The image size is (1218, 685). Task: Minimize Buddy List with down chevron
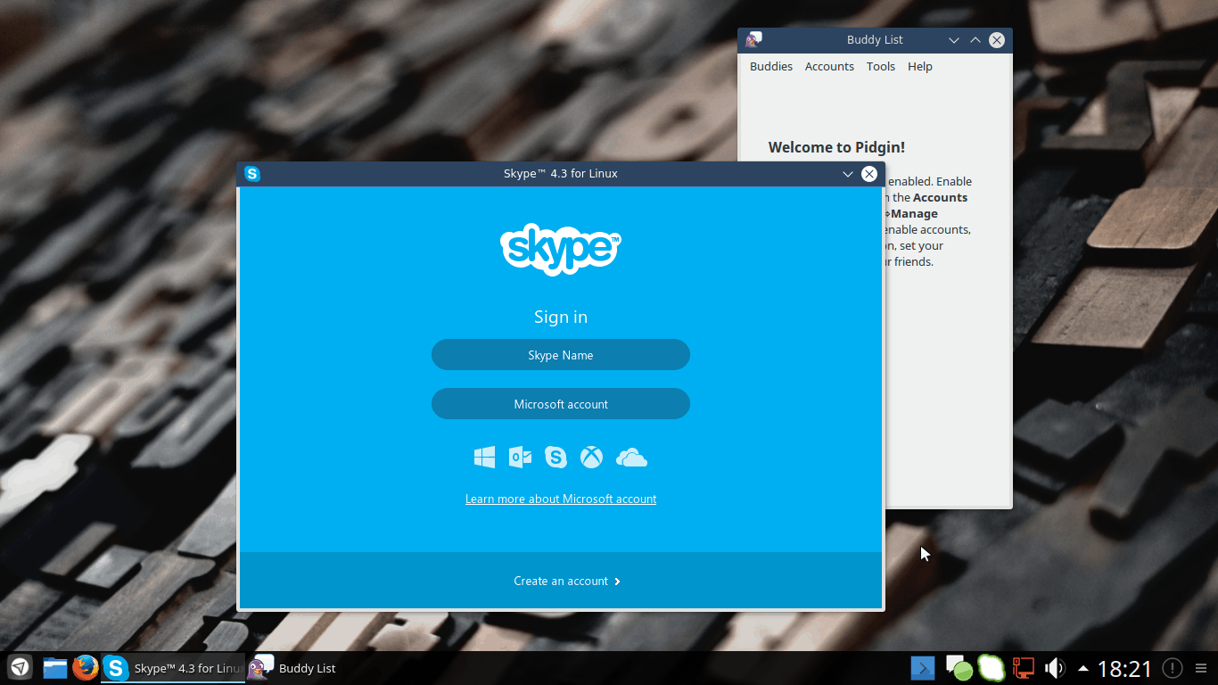click(954, 40)
